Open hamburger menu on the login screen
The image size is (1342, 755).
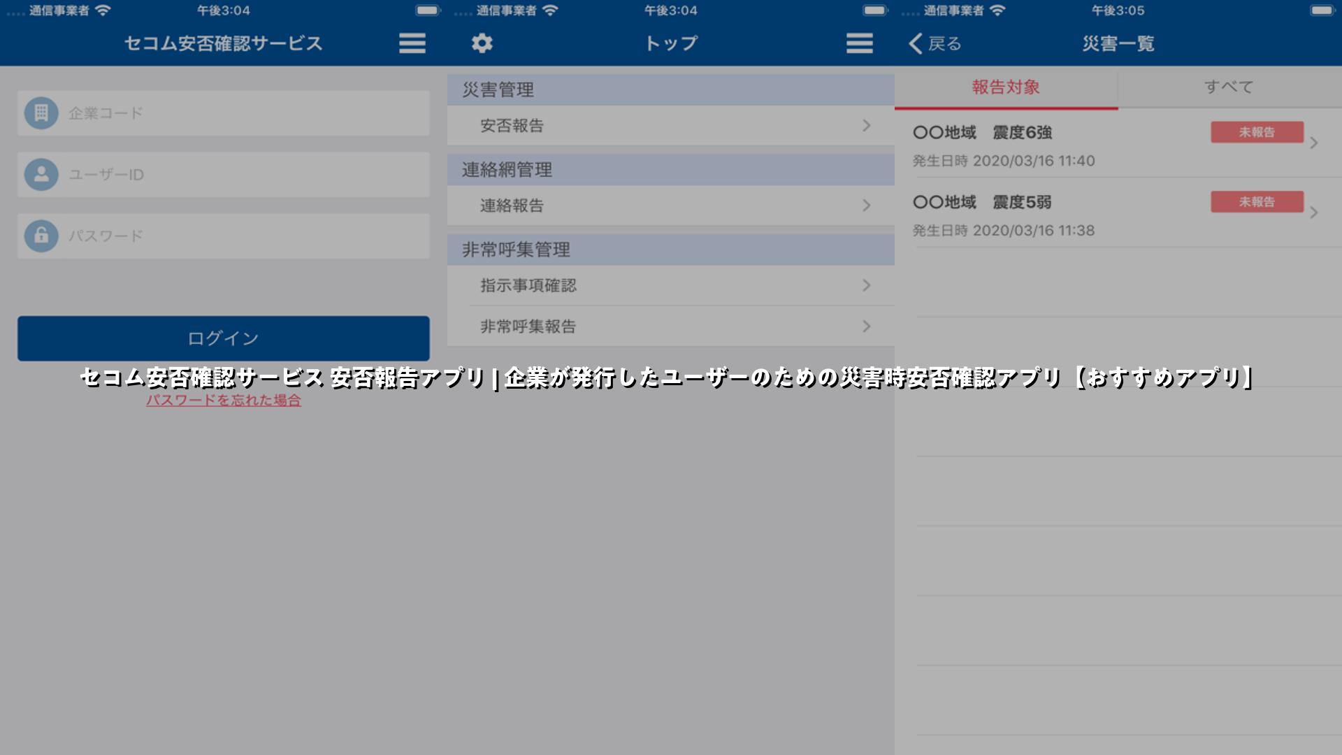(x=412, y=43)
